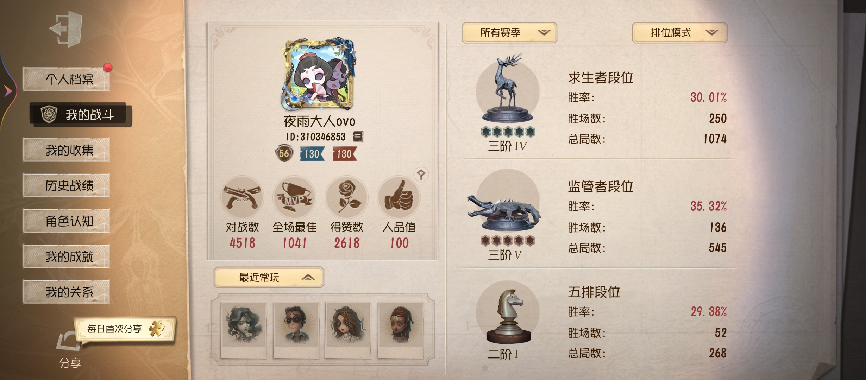Collapse the 最近常玩 expander
The image size is (866, 380).
[269, 278]
